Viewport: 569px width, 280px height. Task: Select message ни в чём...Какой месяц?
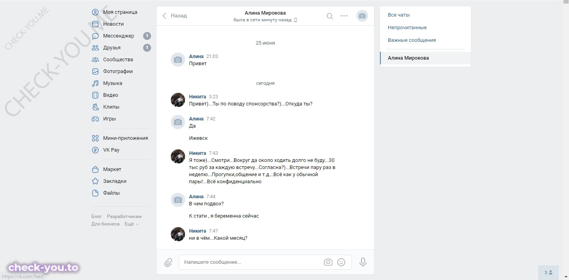point(218,238)
